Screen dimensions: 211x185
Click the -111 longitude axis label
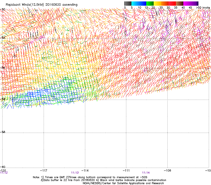(126, 170)
